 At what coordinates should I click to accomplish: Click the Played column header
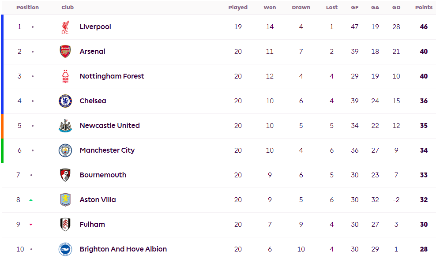[238, 8]
